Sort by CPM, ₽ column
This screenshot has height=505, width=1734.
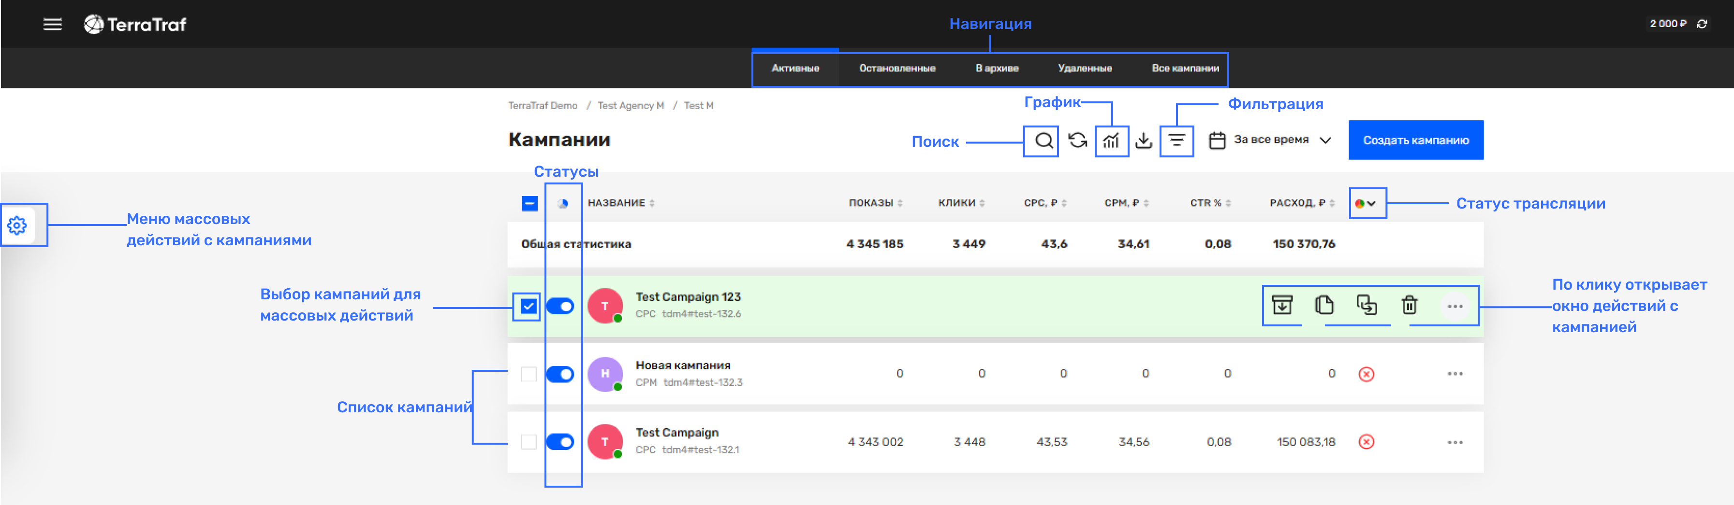1126,203
